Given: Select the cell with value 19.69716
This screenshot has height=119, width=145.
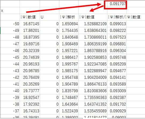Looking at the screenshot, I should pyautogui.click(x=30, y=44).
